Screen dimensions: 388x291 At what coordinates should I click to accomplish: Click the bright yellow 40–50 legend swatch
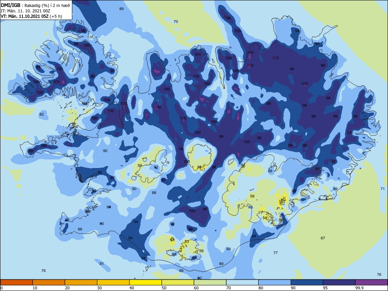pos(145,282)
